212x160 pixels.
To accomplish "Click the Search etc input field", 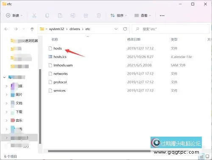I will (x=170, y=29).
